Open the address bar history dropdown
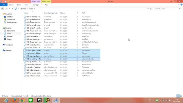The height and width of the screenshot is (103, 183). point(148,9)
